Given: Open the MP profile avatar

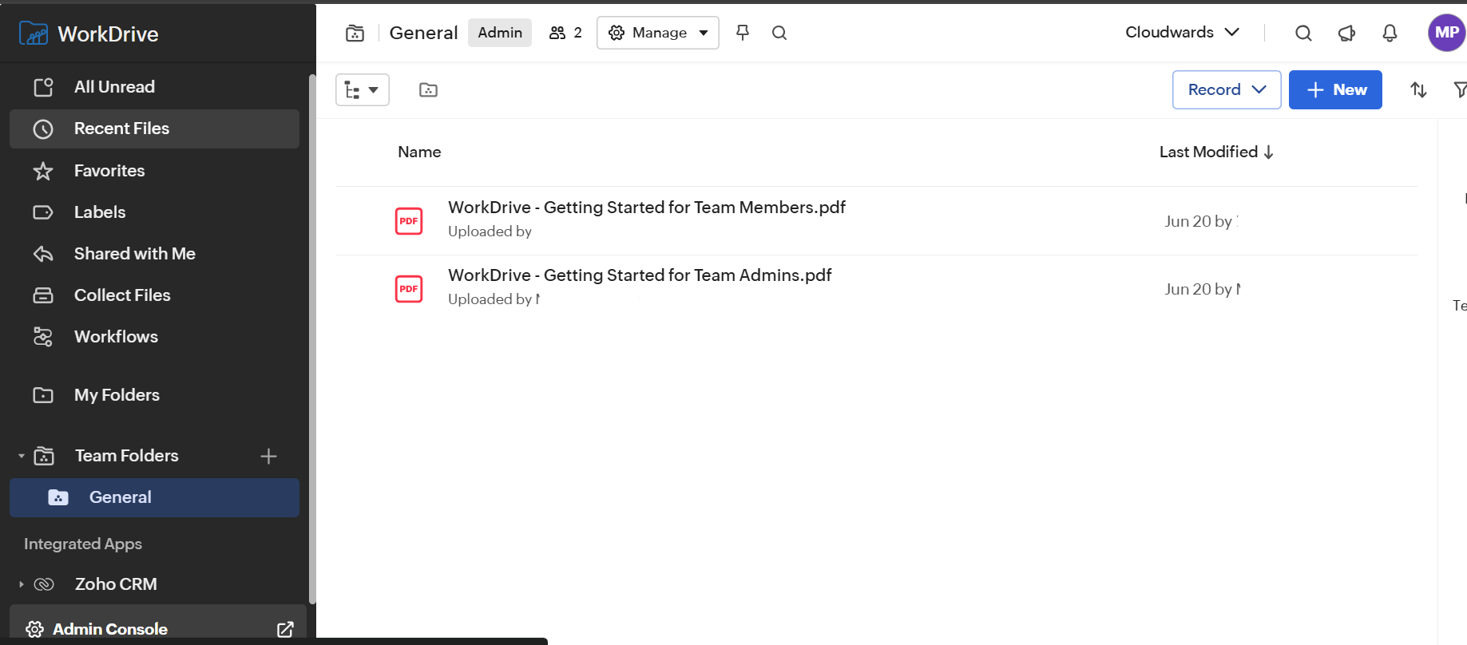Looking at the screenshot, I should (x=1445, y=33).
